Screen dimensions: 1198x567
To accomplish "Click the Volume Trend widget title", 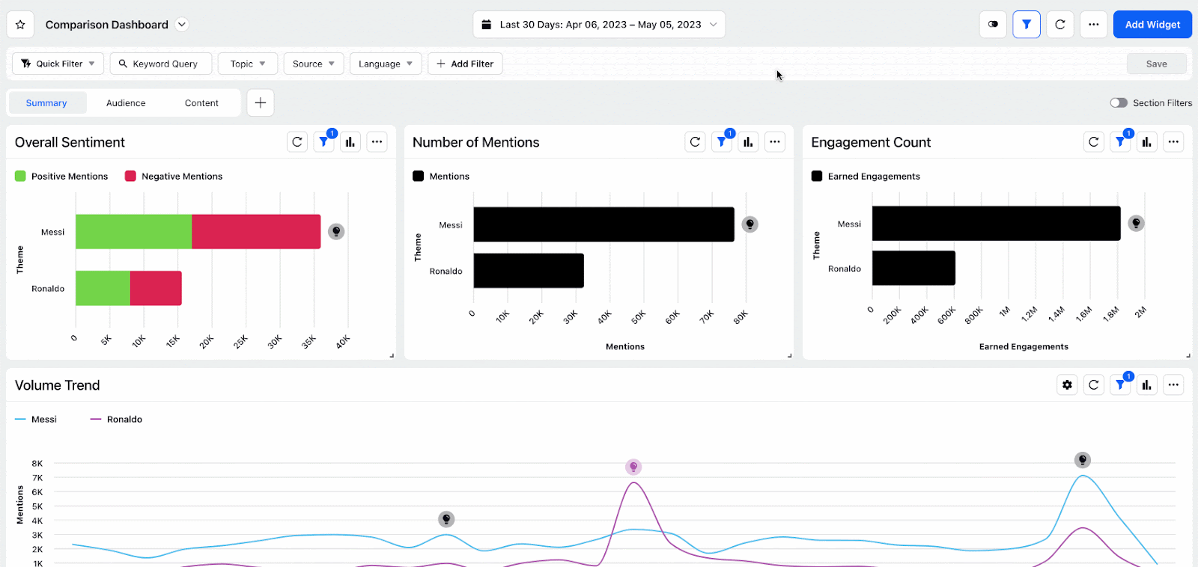I will click(57, 385).
